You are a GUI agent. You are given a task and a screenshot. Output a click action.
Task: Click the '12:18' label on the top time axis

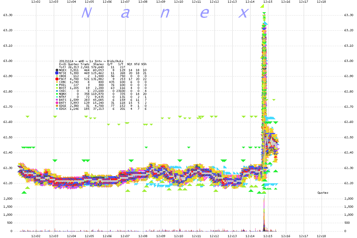click(x=321, y=2)
